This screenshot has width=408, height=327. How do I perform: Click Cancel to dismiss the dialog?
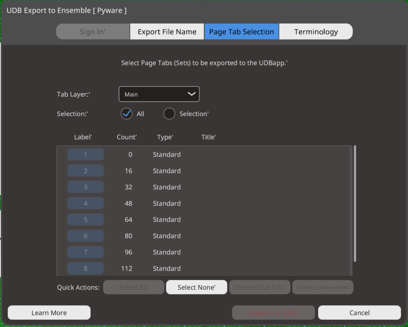(359, 312)
